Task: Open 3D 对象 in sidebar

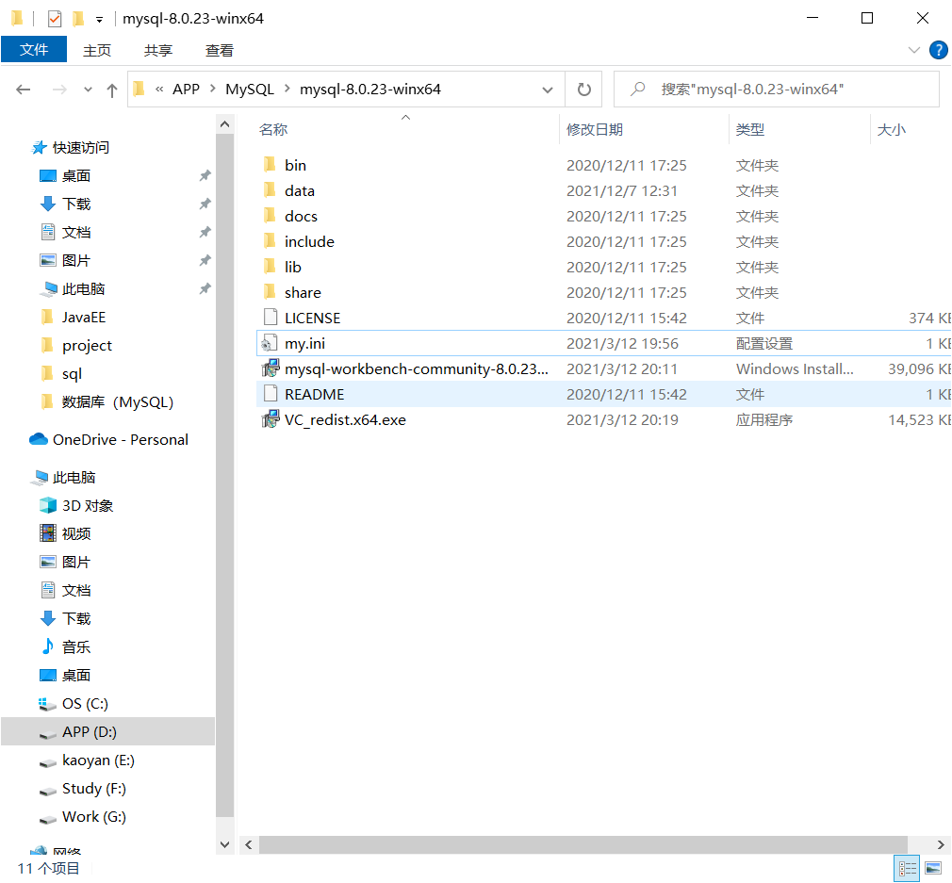Action: pyautogui.click(x=88, y=506)
